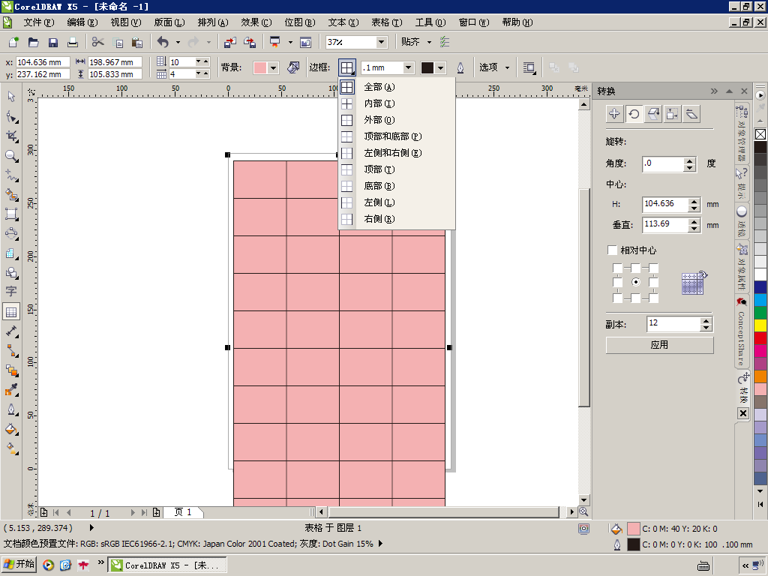Click the Save icon in the toolbar
Screen dimensions: 768x576
click(53, 43)
